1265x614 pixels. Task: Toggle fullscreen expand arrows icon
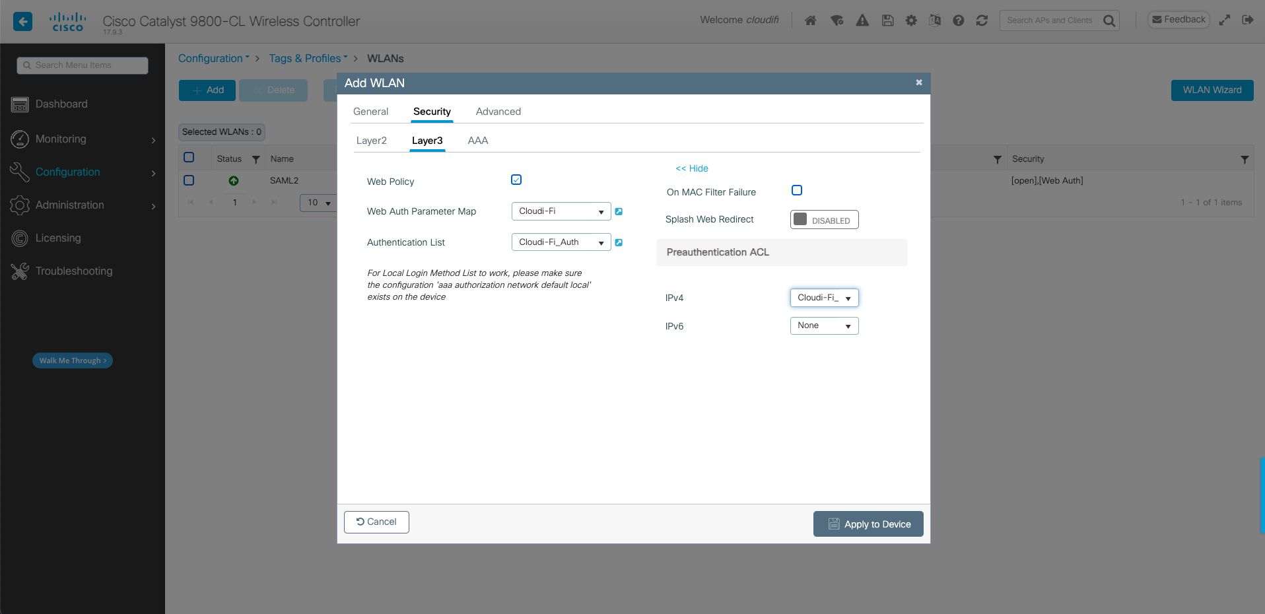pyautogui.click(x=1225, y=20)
